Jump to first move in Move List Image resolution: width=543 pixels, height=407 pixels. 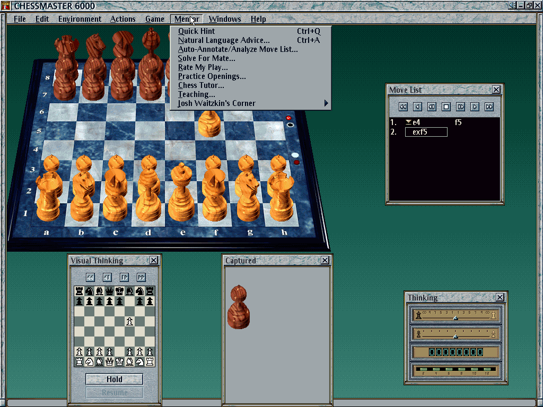[403, 107]
